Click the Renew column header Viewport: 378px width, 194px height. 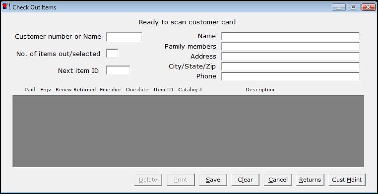pos(63,90)
